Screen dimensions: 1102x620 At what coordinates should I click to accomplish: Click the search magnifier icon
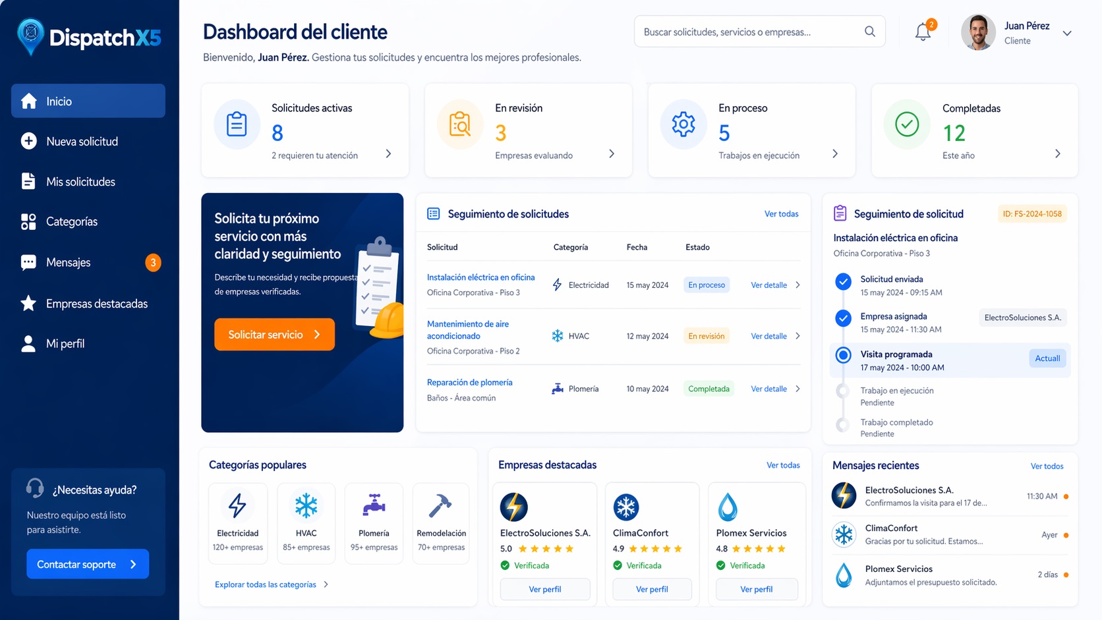[869, 32]
